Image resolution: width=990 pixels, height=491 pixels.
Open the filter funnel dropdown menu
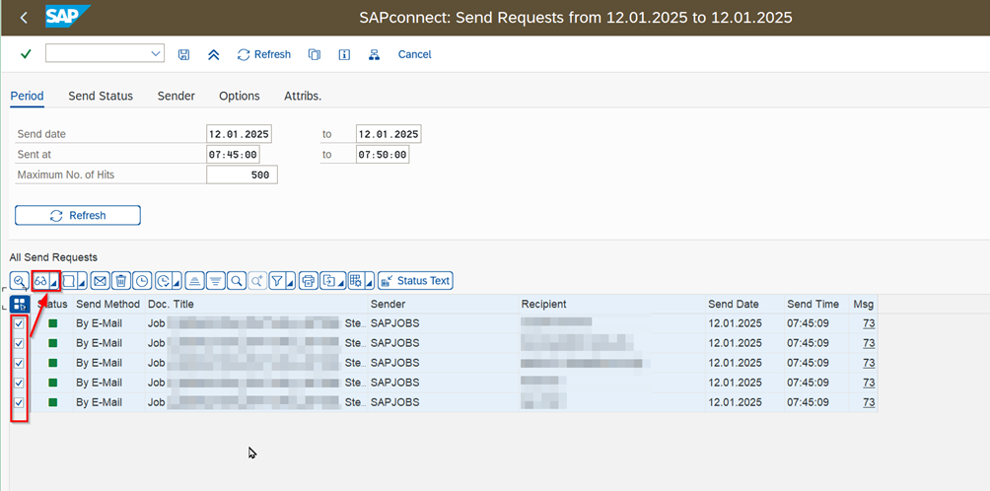(x=290, y=283)
